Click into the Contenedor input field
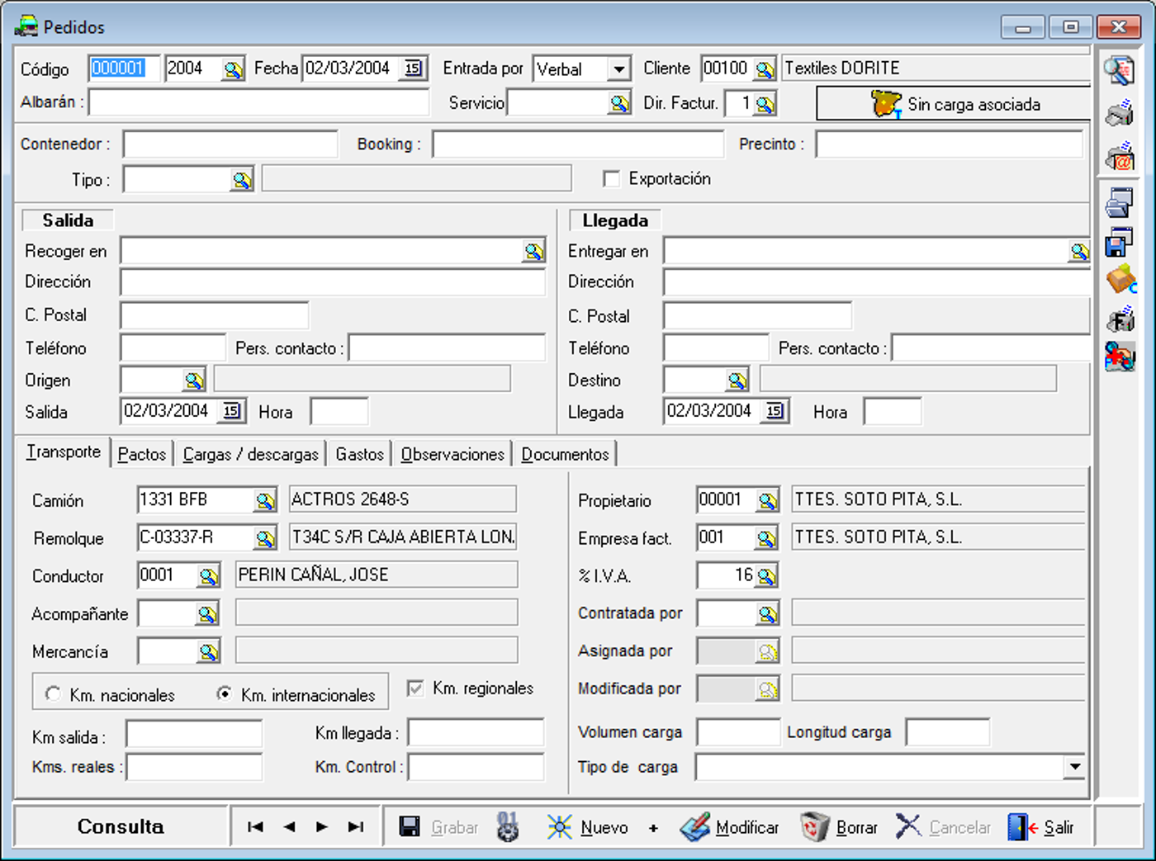This screenshot has height=861, width=1156. [230, 144]
